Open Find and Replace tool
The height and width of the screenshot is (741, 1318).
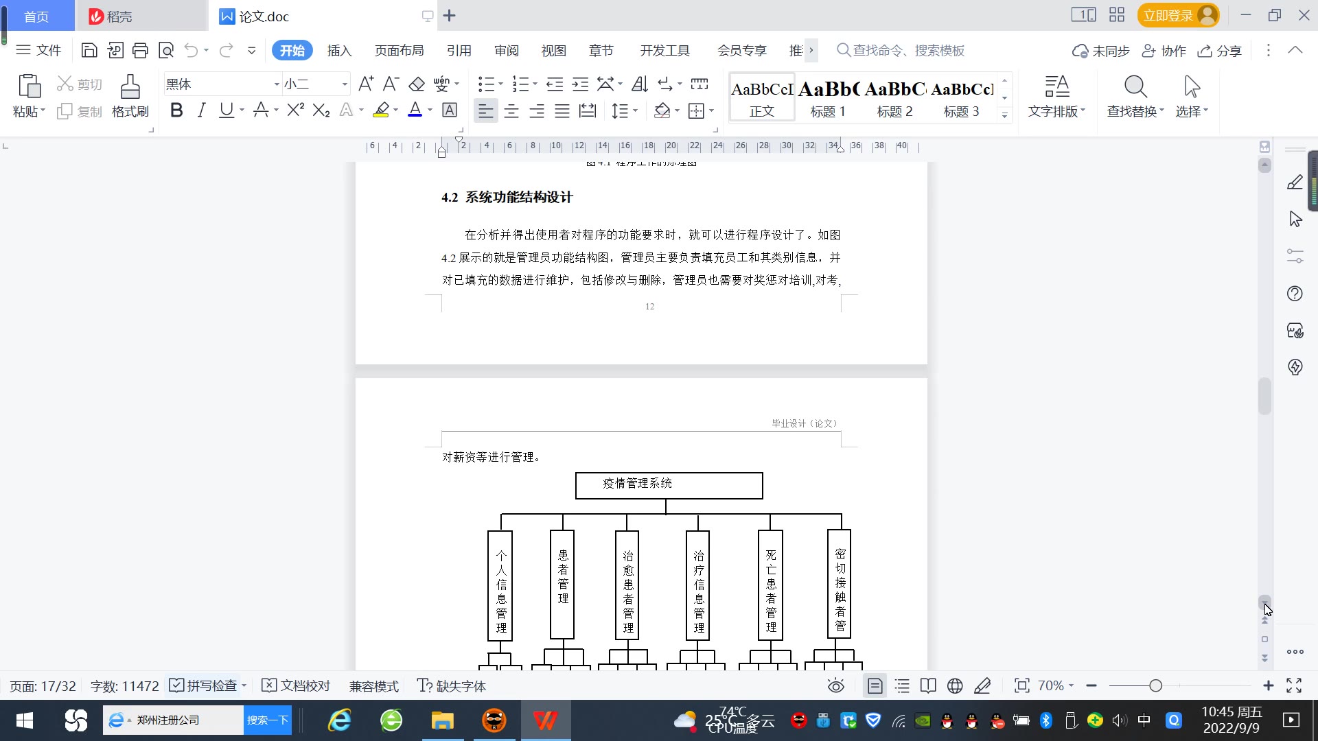(1135, 97)
